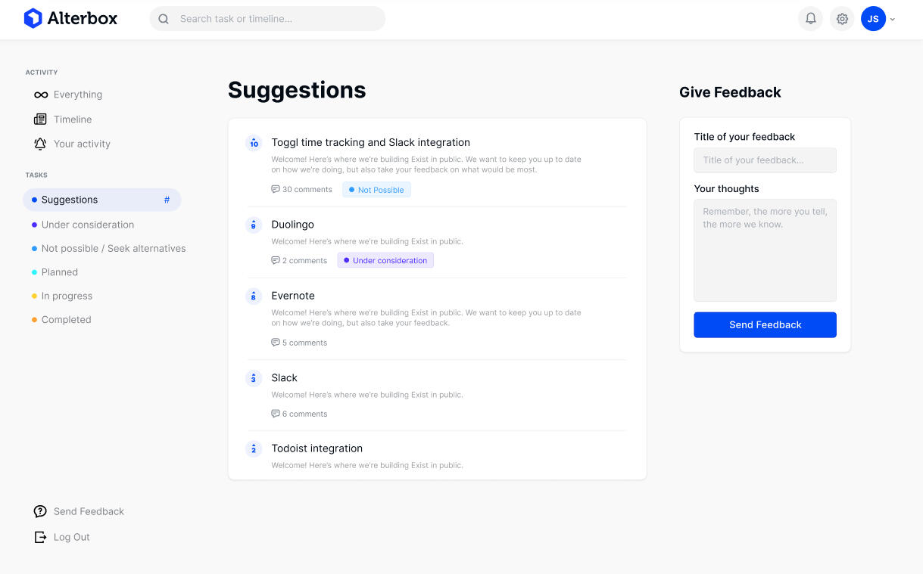This screenshot has width=923, height=574.
Task: Upvote the Toggl time tracking suggestion
Action: [x=254, y=142]
